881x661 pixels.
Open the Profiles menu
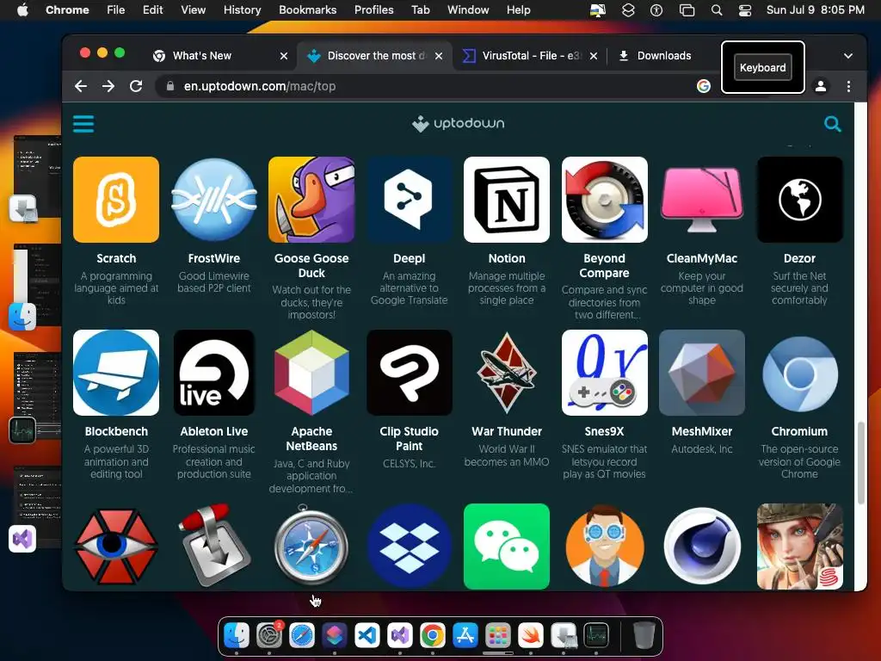(x=373, y=9)
